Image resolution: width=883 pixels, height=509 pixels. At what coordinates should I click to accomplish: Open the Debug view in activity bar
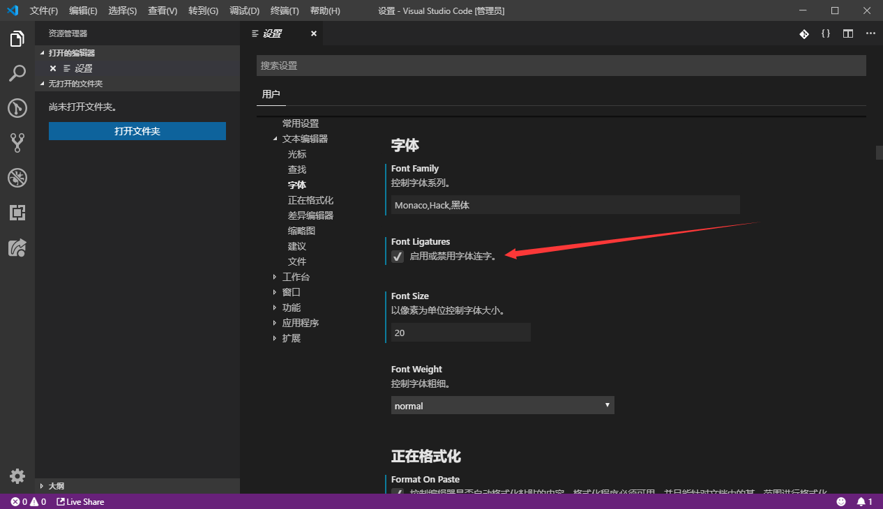coord(17,178)
